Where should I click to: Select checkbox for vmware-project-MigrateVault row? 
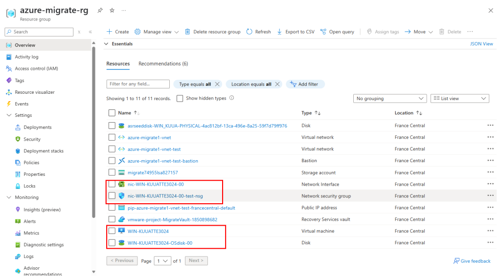click(112, 219)
